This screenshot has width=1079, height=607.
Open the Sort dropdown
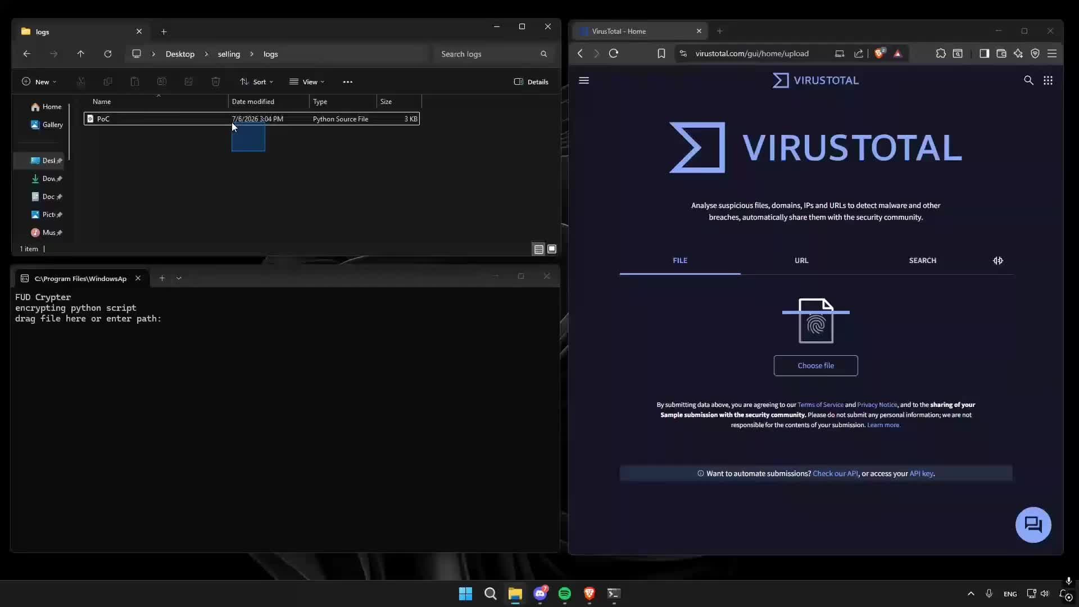tap(256, 81)
